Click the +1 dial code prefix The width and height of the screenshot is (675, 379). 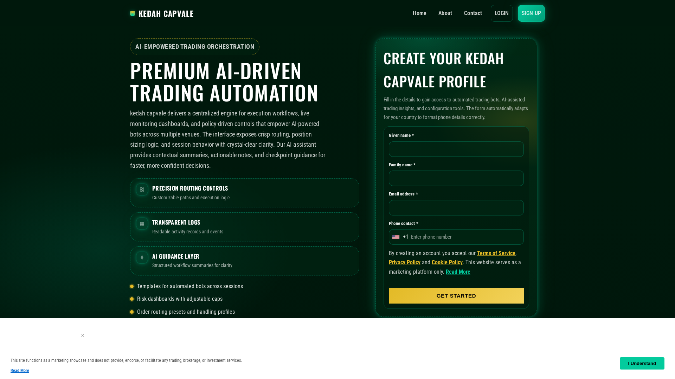point(405,237)
